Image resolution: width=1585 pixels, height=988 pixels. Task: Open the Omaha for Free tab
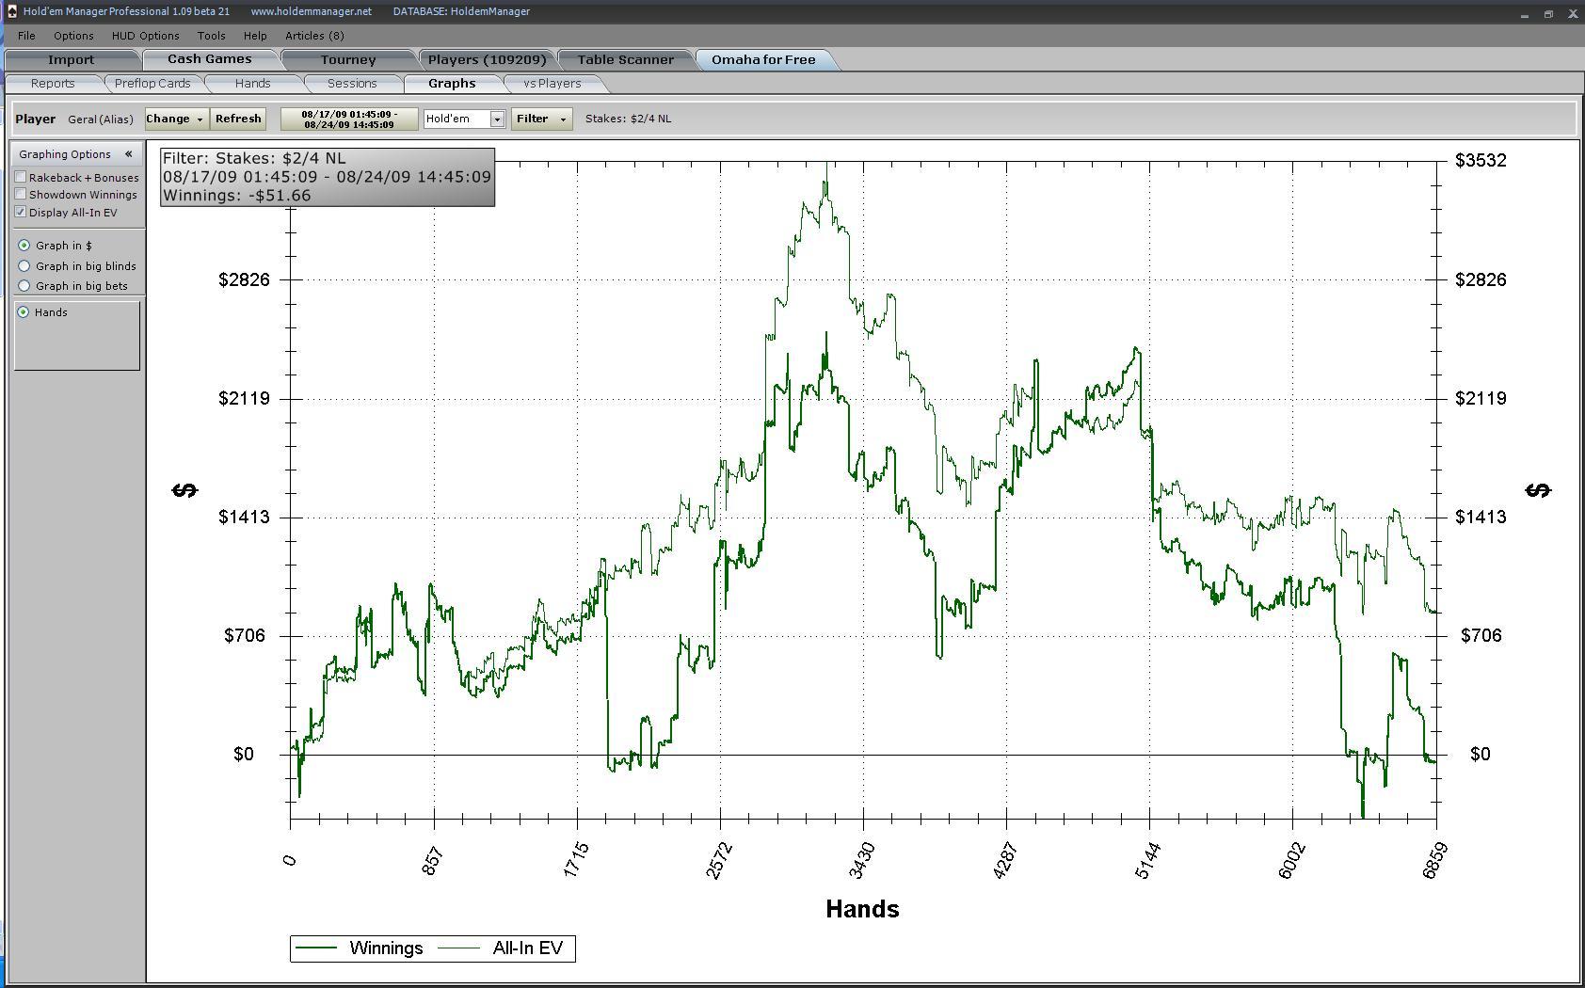(763, 59)
